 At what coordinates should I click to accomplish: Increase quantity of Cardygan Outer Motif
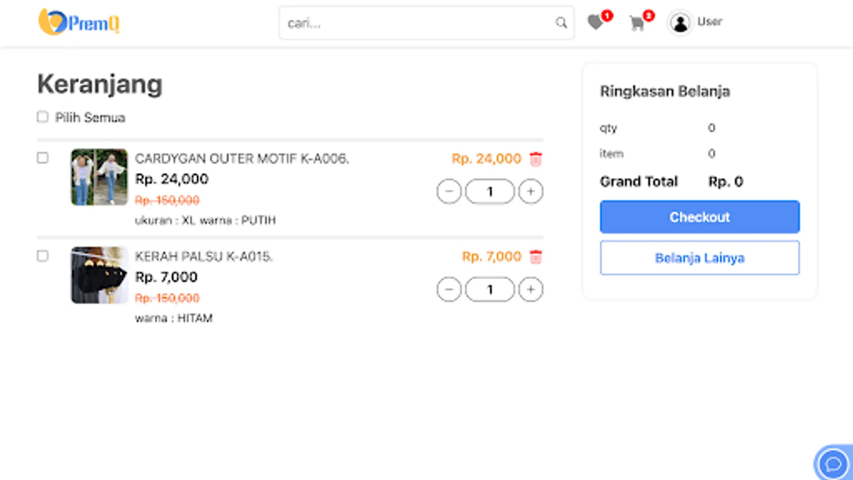pyautogui.click(x=530, y=191)
